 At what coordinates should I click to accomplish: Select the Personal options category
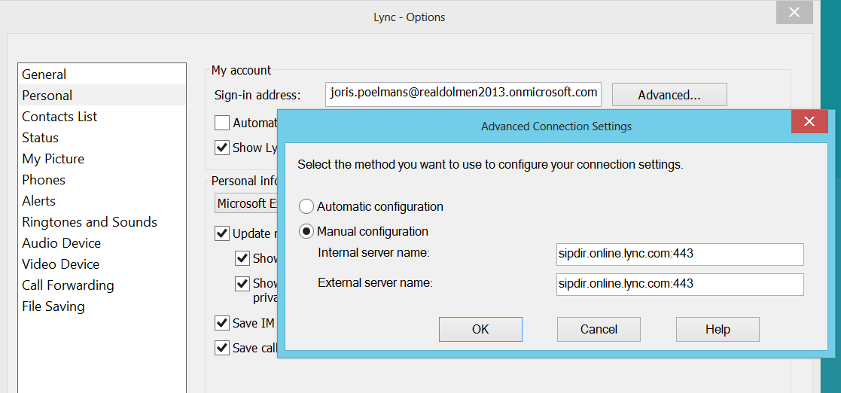click(x=102, y=96)
